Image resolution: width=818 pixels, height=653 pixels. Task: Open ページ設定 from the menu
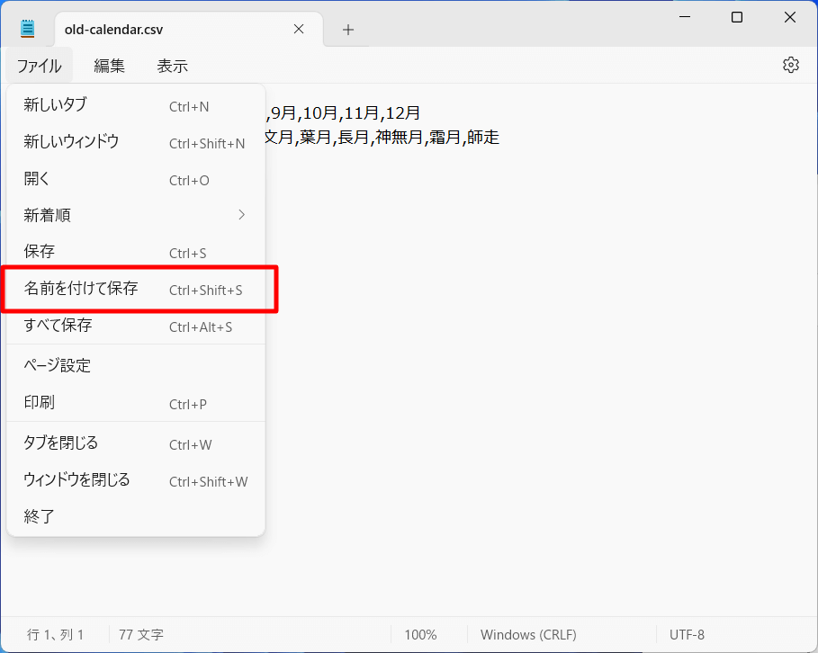pyautogui.click(x=135, y=365)
